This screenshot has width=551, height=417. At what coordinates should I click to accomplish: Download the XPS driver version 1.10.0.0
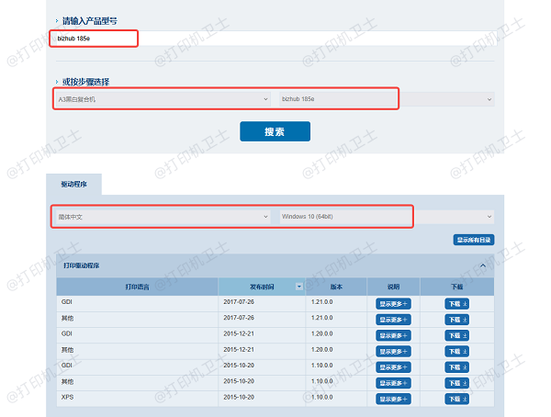pos(457,399)
